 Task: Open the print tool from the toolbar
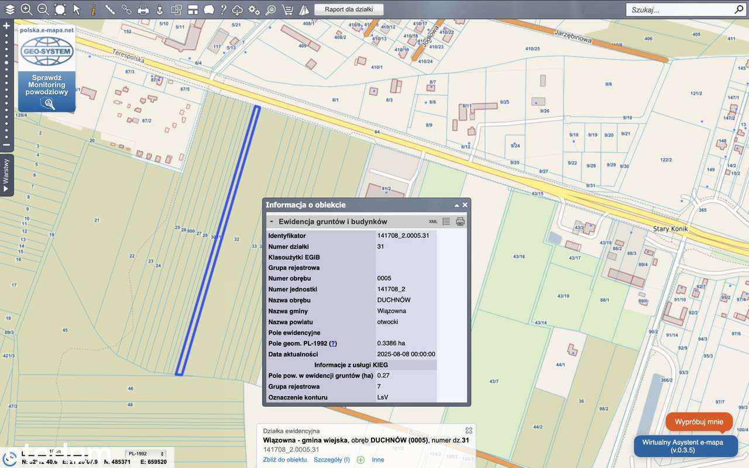tap(143, 9)
